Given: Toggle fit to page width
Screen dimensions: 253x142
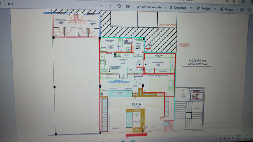Looking at the screenshot, I should click(x=128, y=7).
